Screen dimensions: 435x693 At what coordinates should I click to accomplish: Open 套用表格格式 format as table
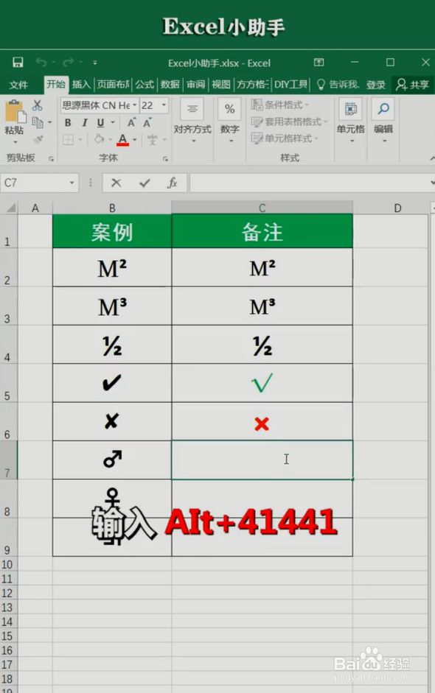pos(289,122)
